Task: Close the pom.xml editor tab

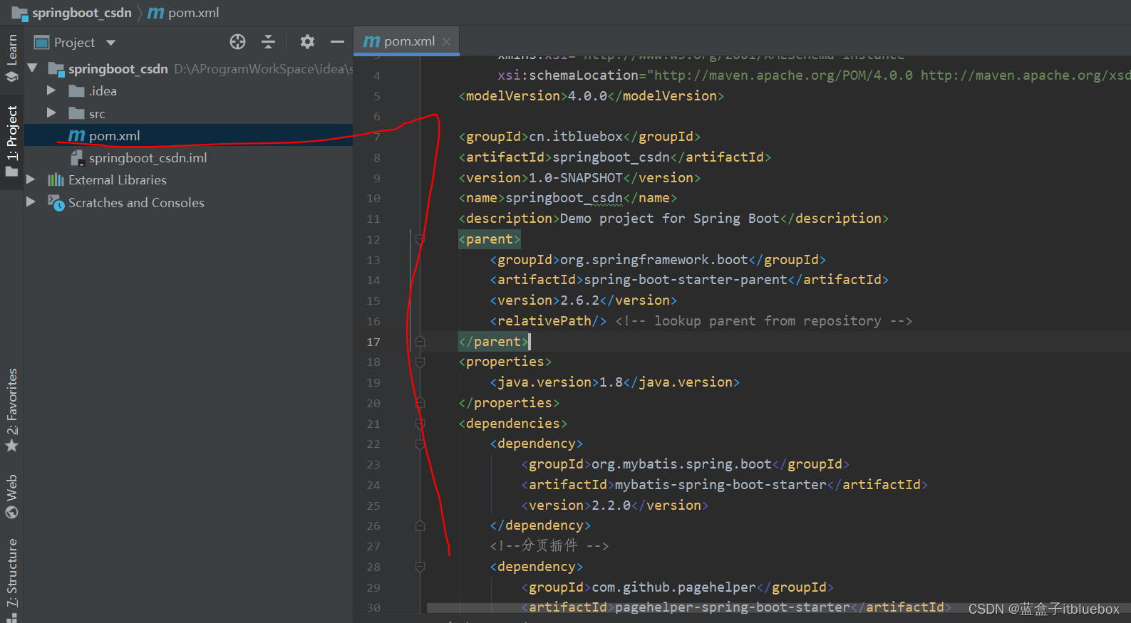Action: (x=447, y=41)
